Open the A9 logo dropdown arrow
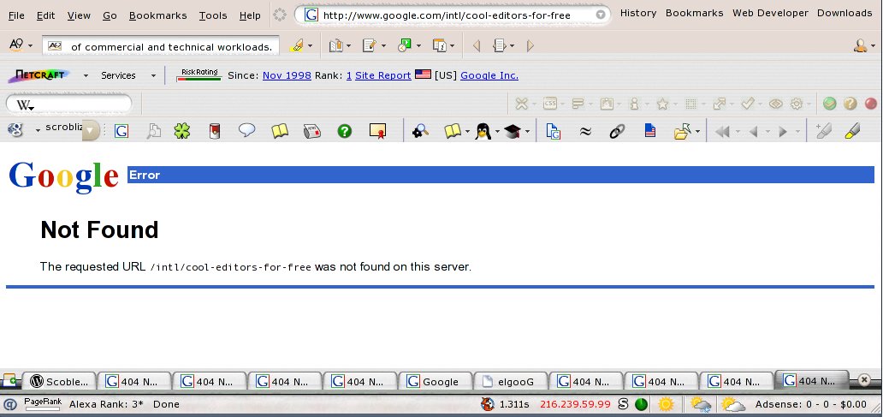Screen dimensions: 883x417 point(30,45)
